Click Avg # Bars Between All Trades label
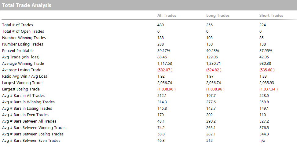297x151 pixels. 29,121
